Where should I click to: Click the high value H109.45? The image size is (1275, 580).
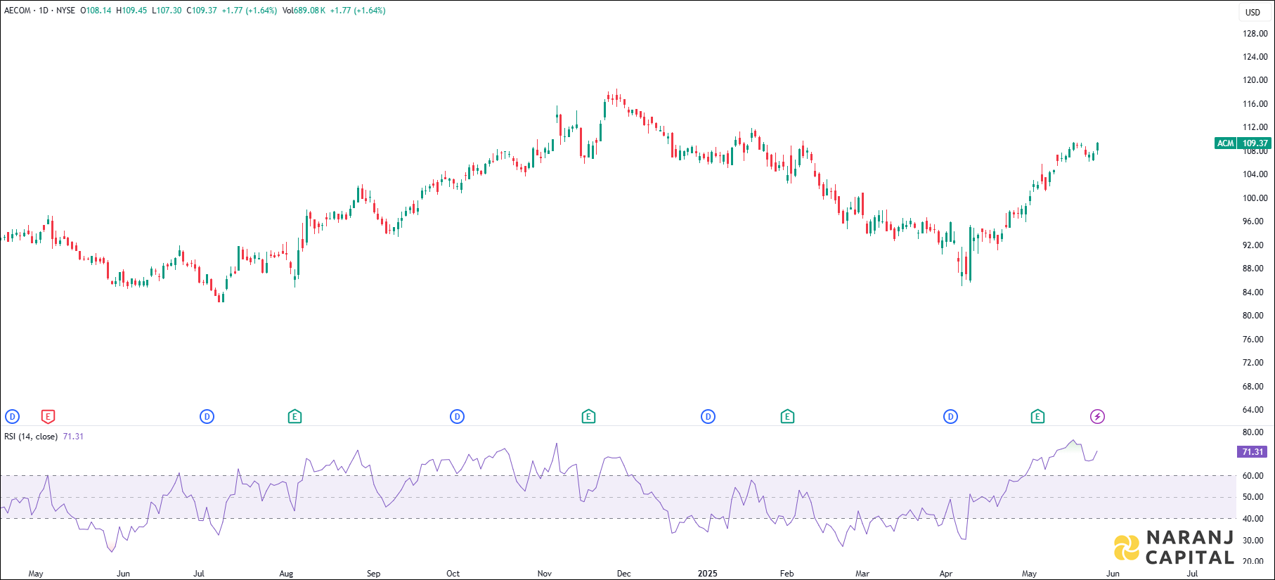click(131, 11)
